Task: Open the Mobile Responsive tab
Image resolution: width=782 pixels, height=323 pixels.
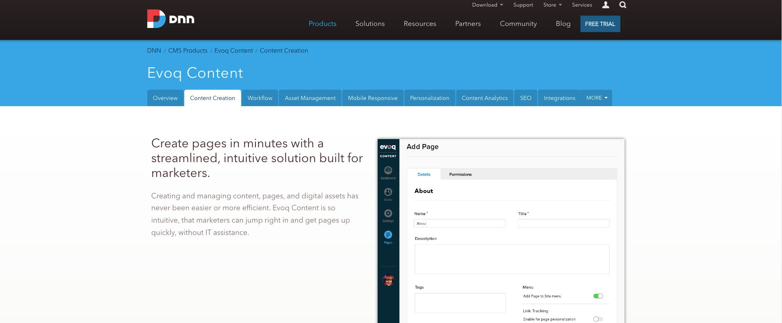Action: coord(373,98)
